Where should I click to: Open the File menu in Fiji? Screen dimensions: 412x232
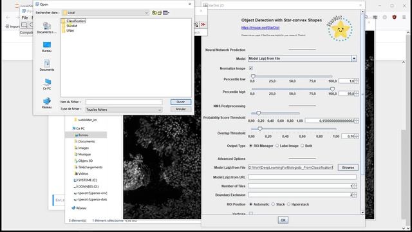(x=24, y=17)
